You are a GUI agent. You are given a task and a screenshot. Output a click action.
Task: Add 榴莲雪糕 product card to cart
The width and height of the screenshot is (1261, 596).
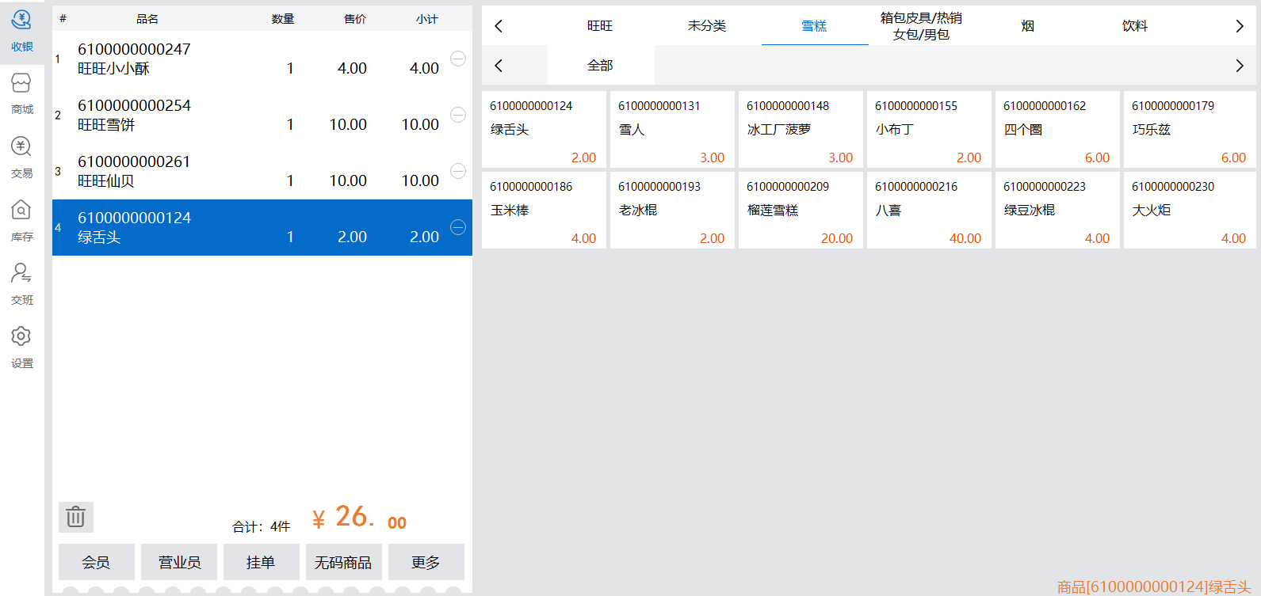tap(801, 211)
